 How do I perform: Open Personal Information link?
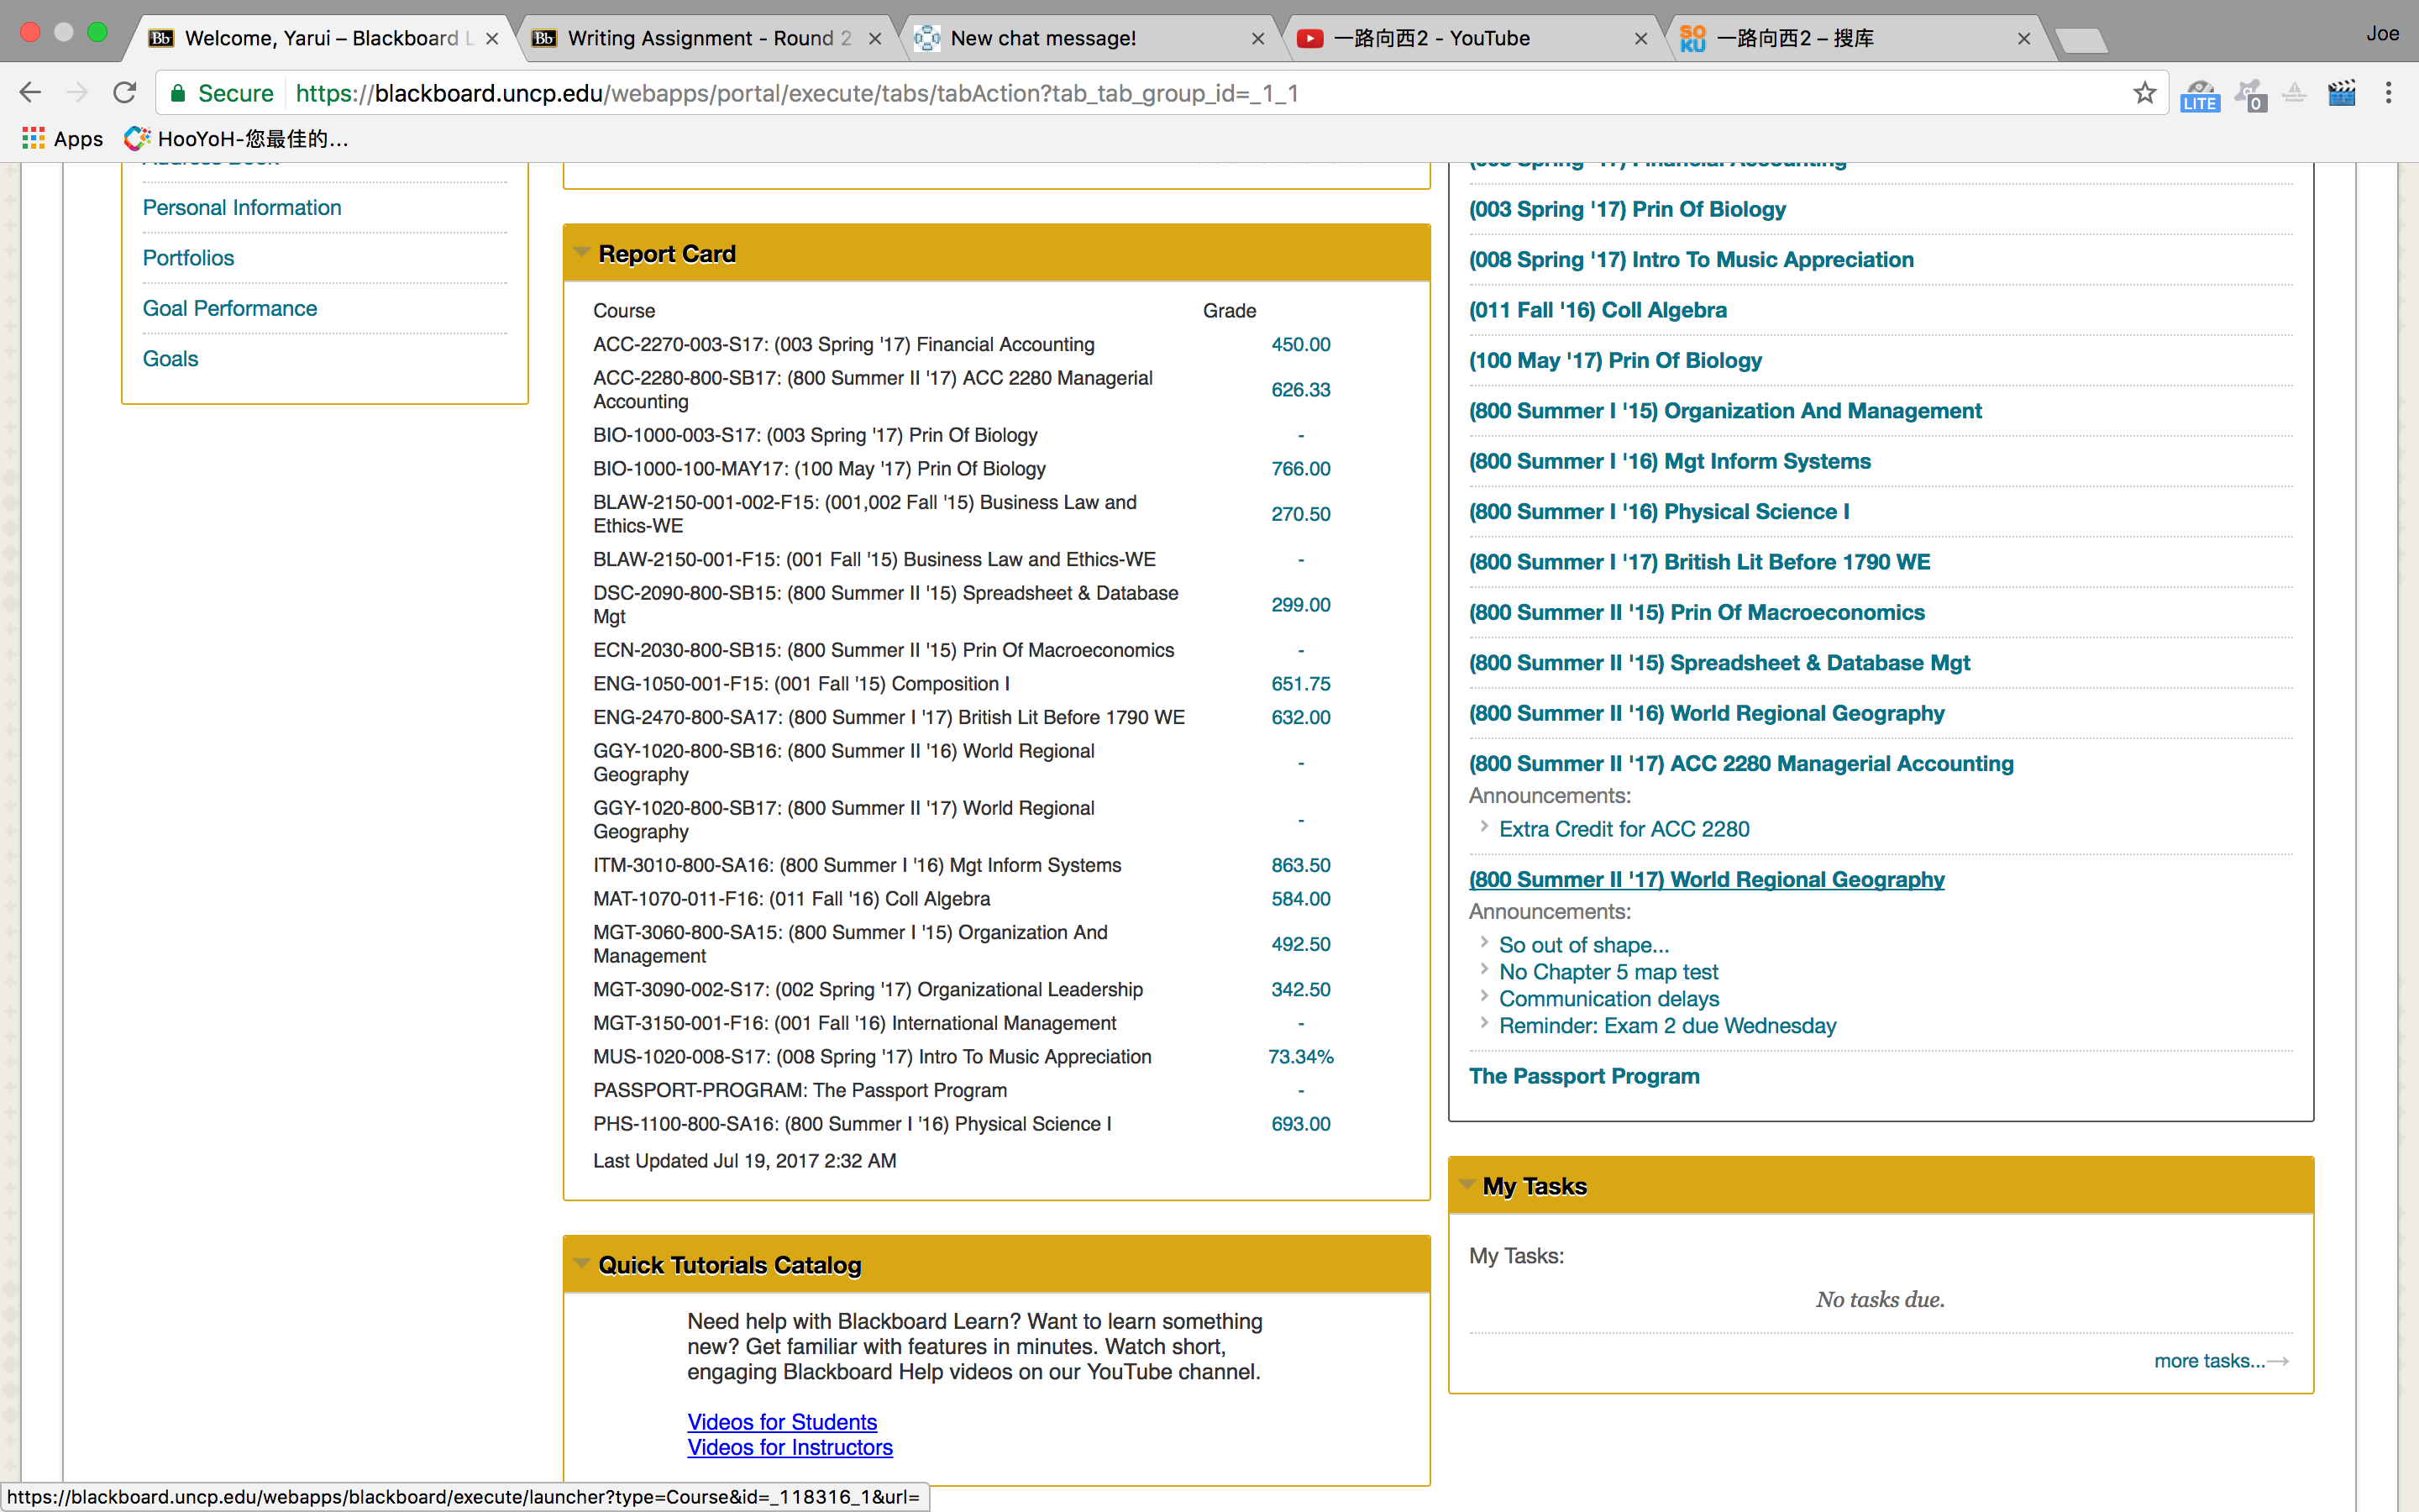click(x=242, y=207)
